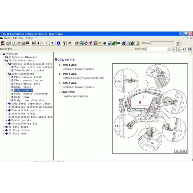Click the yellow warning triangle icon
This screenshot has width=193, height=193.
click(x=100, y=43)
